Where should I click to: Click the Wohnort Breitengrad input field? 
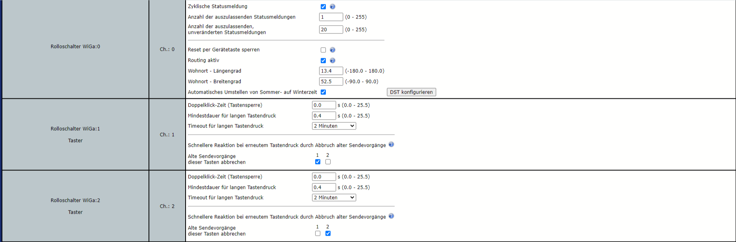coord(331,81)
